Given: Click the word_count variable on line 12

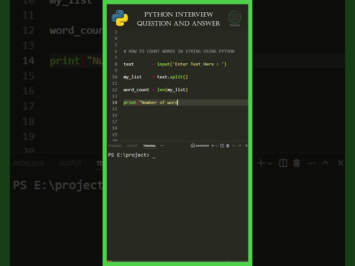Looking at the screenshot, I should pos(136,90).
